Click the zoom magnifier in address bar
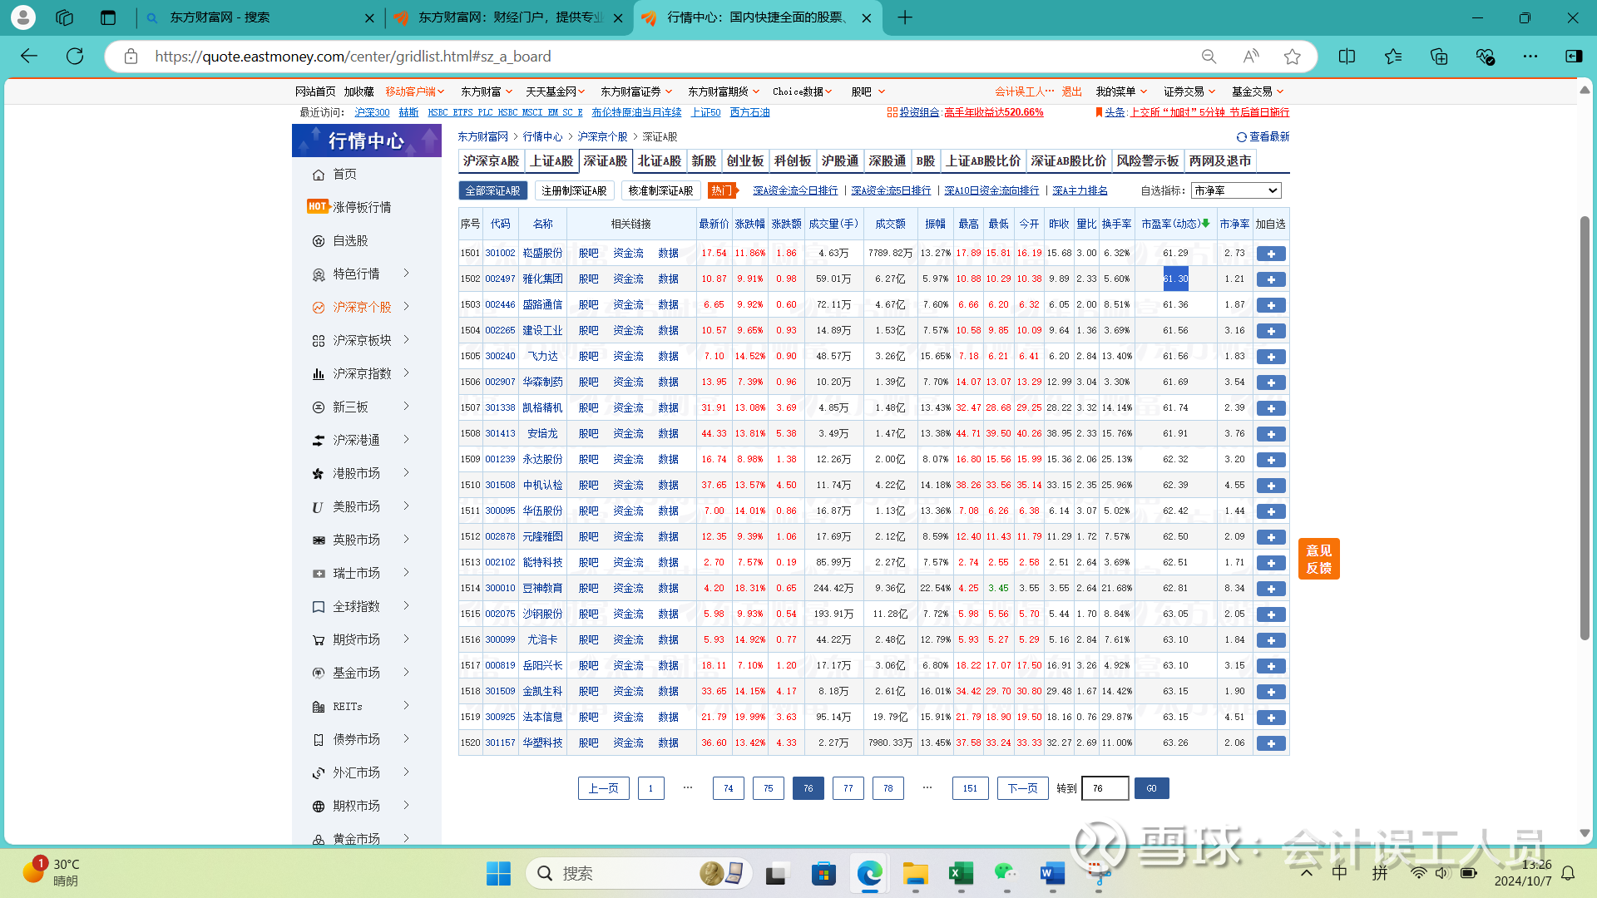Image resolution: width=1597 pixels, height=898 pixels. click(x=1209, y=56)
